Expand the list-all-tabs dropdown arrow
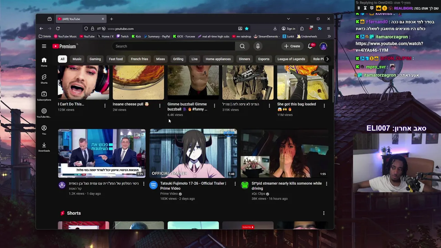441x248 pixels. [x=288, y=19]
